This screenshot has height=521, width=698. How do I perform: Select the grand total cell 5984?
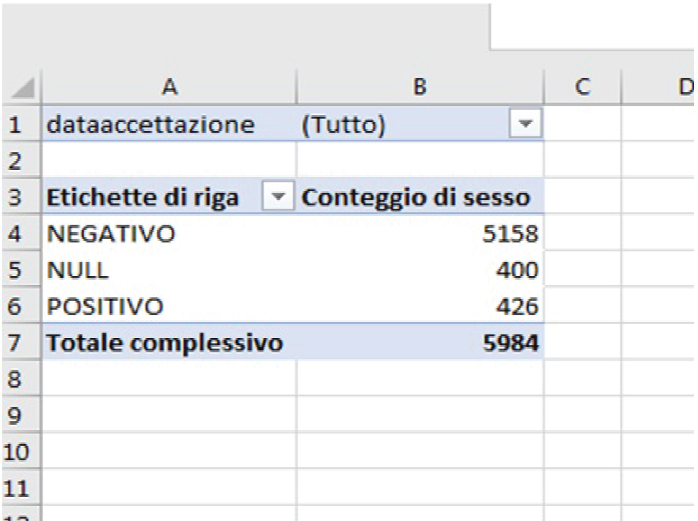pyautogui.click(x=510, y=343)
